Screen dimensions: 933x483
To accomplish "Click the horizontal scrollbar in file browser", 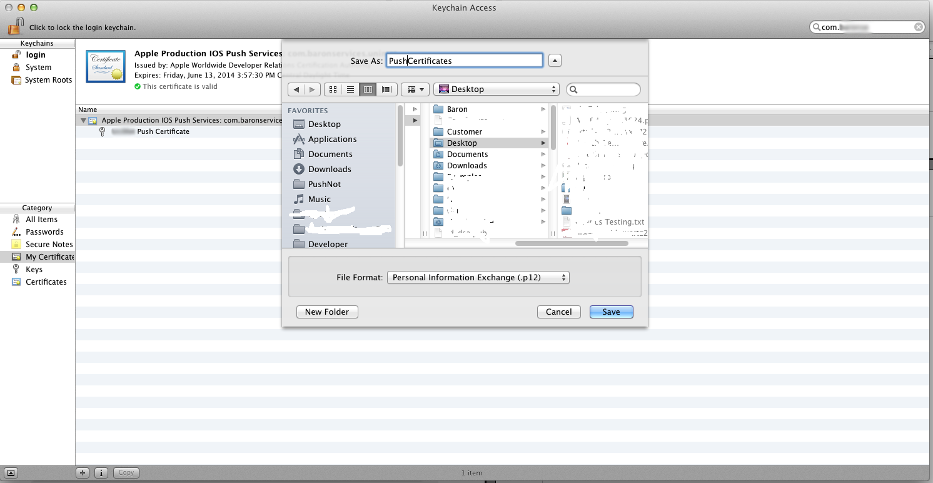I will pyautogui.click(x=572, y=243).
